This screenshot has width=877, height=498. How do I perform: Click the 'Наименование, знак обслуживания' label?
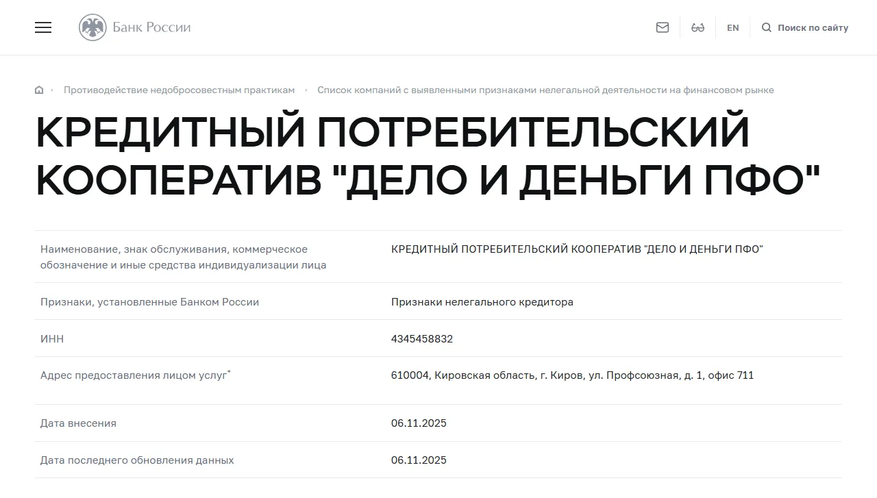[x=184, y=257]
